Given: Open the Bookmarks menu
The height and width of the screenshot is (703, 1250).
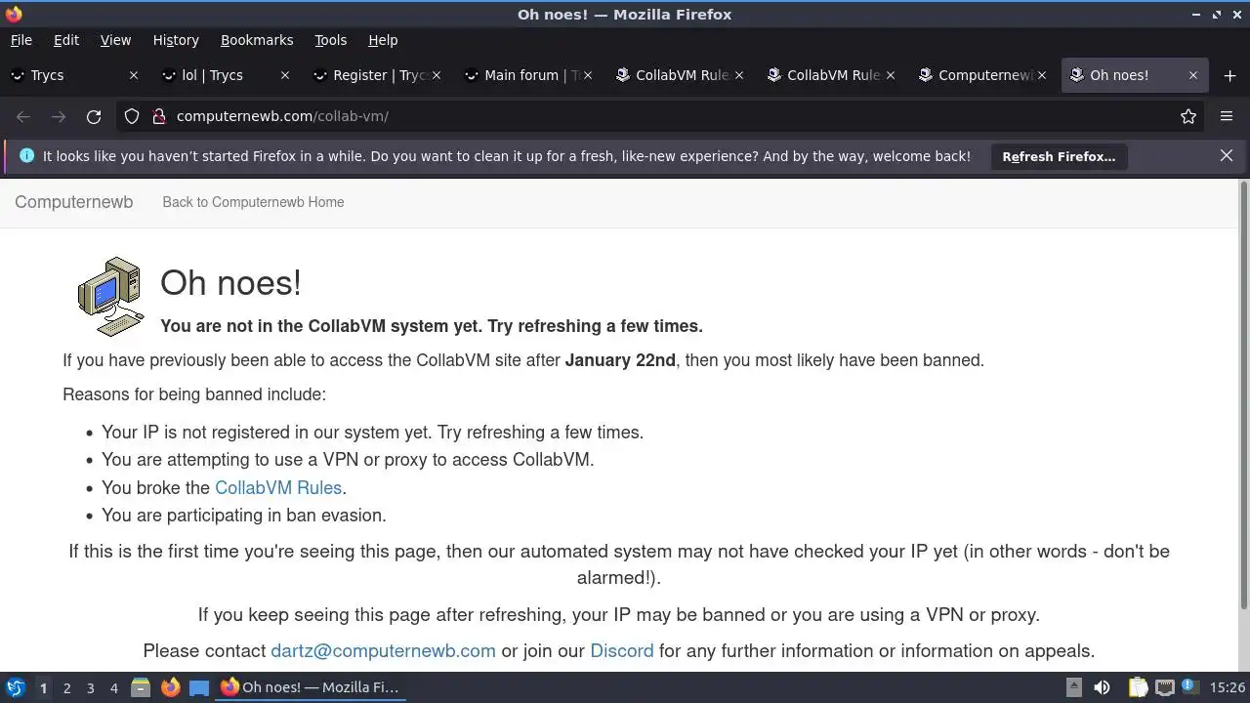Looking at the screenshot, I should 257,40.
